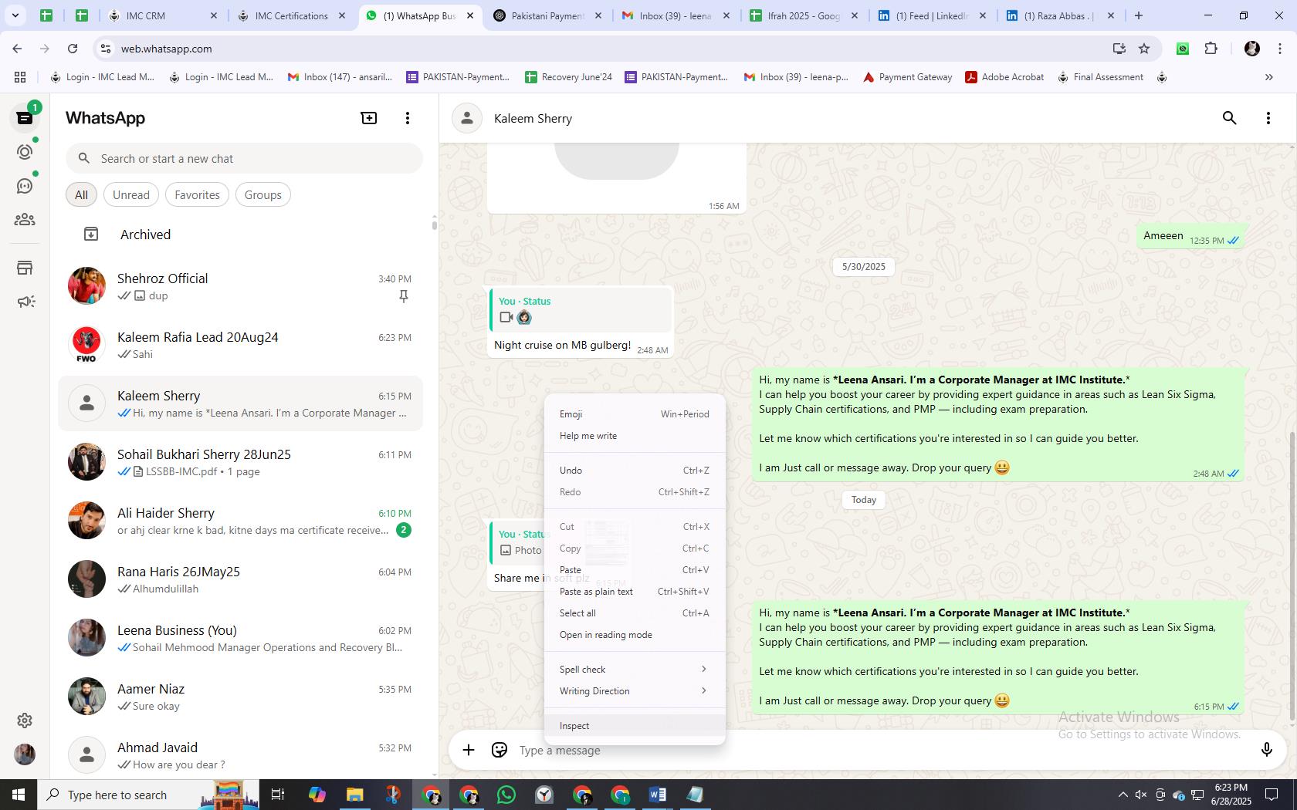1297x810 pixels.
Task: Open the Communities sidebar icon
Action: tap(25, 220)
